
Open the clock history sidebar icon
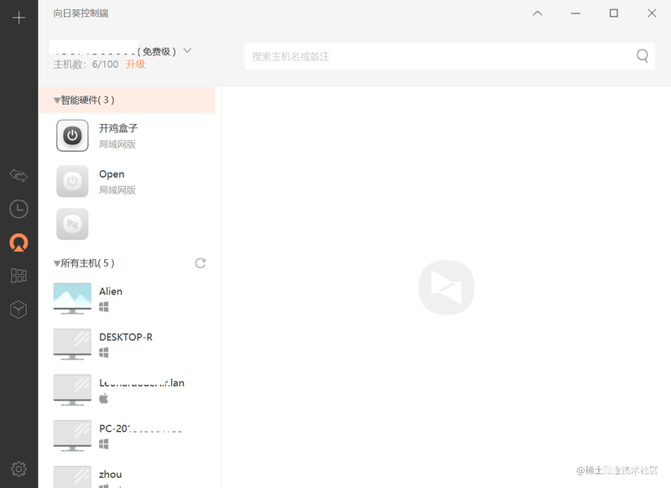tap(18, 209)
